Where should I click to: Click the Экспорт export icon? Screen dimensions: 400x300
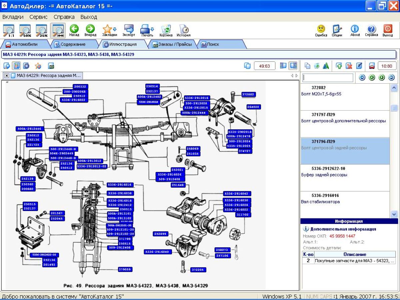click(129, 30)
